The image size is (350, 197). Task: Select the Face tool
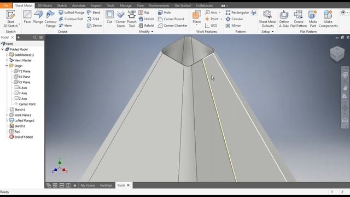pos(27,17)
